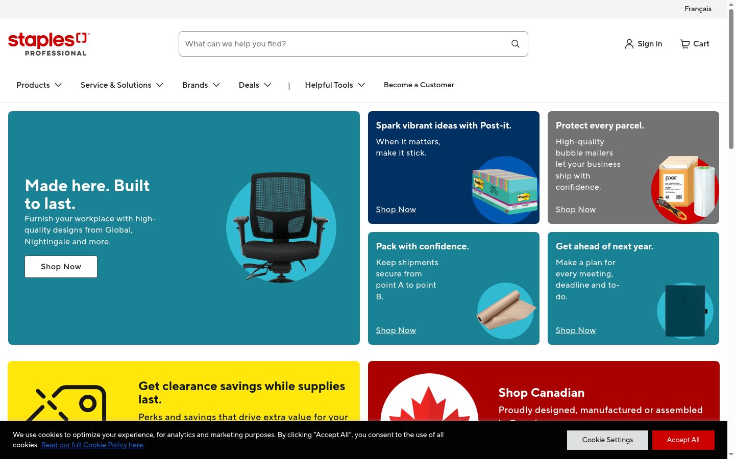Expand the Service & Solutions menu
The height and width of the screenshot is (459, 735).
(121, 85)
